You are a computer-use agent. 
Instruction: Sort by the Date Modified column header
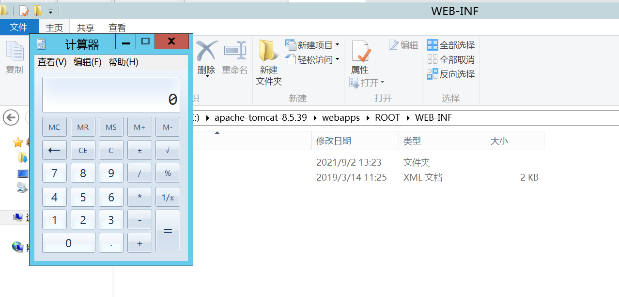coord(334,141)
